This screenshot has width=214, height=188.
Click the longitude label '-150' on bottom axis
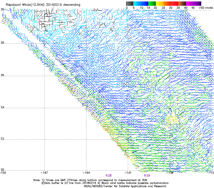[x=3, y=173]
